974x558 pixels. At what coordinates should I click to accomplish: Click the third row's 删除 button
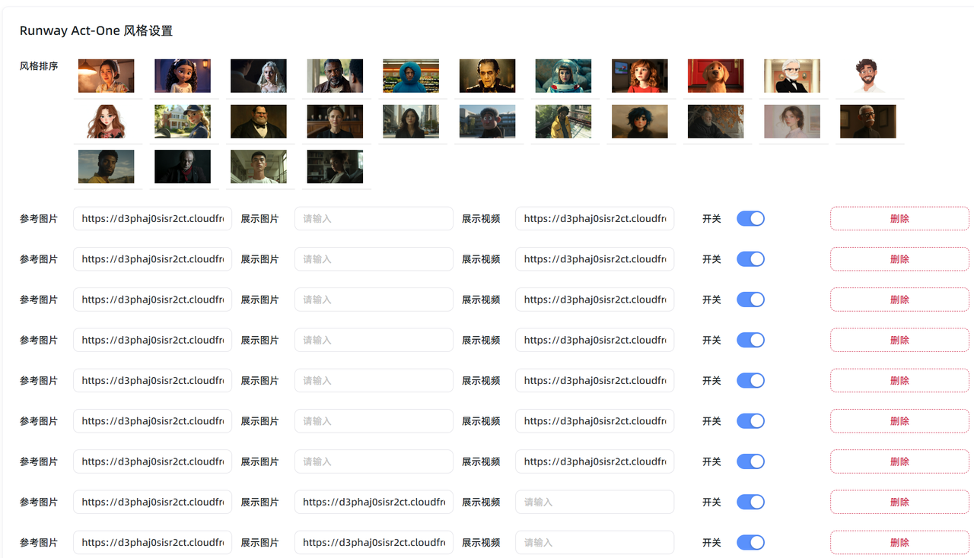pos(899,300)
